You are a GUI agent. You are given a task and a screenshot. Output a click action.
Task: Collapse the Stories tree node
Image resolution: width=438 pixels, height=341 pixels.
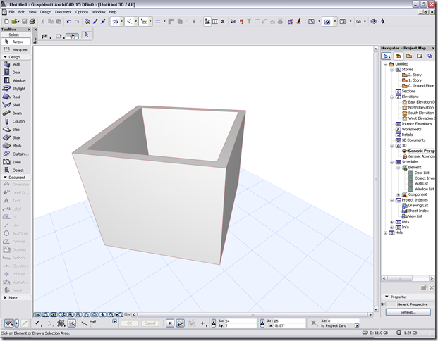click(x=391, y=70)
